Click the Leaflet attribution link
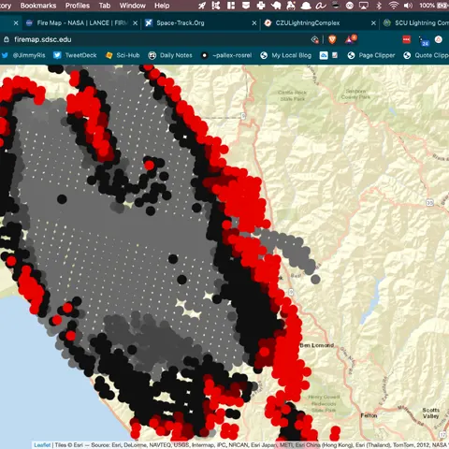This screenshot has height=449, width=449. click(42, 445)
